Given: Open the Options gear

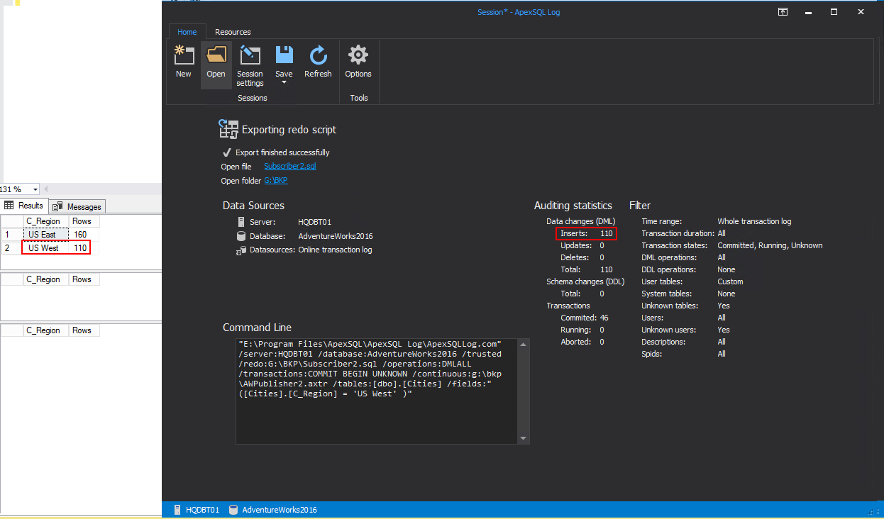Looking at the screenshot, I should [x=358, y=56].
